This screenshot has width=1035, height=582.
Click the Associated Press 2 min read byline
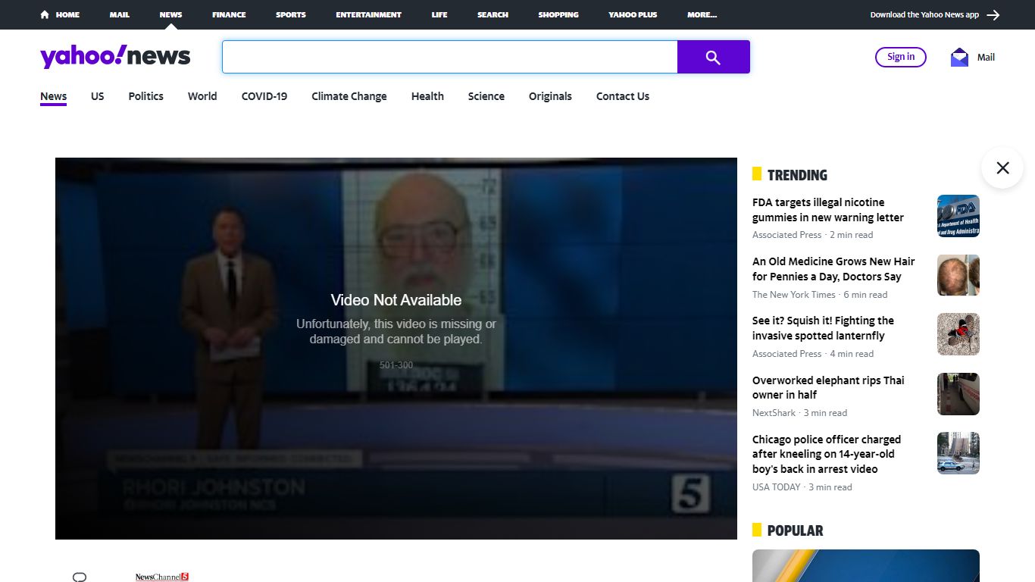(813, 235)
